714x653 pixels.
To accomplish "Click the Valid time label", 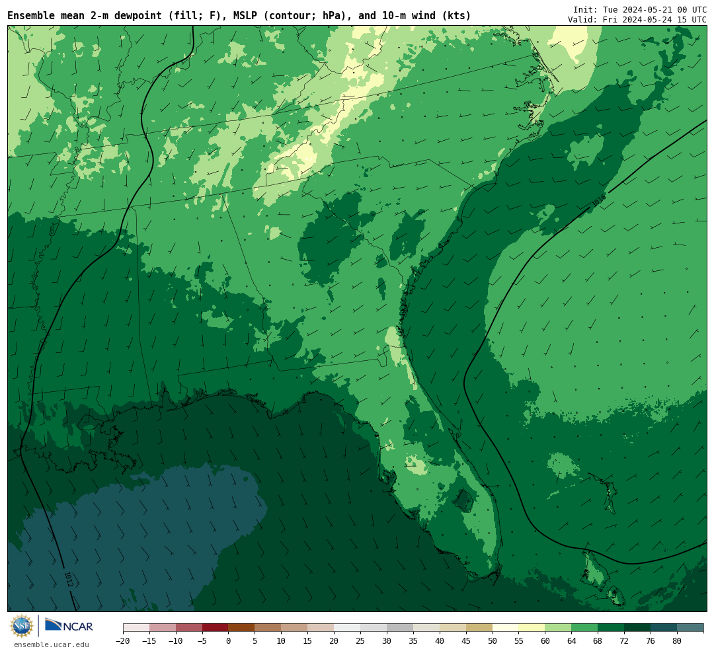I will pyautogui.click(x=637, y=20).
